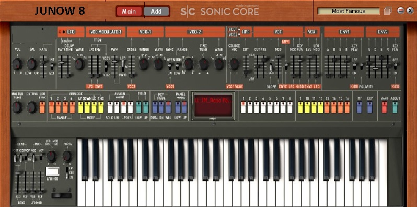Select patch button number 1
Image resolution: width=417 pixels, height=207 pixels.
(243, 108)
